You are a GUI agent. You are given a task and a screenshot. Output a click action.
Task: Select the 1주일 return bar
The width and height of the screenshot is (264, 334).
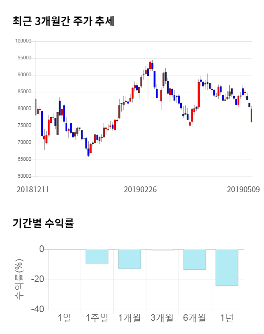[x=97, y=256]
